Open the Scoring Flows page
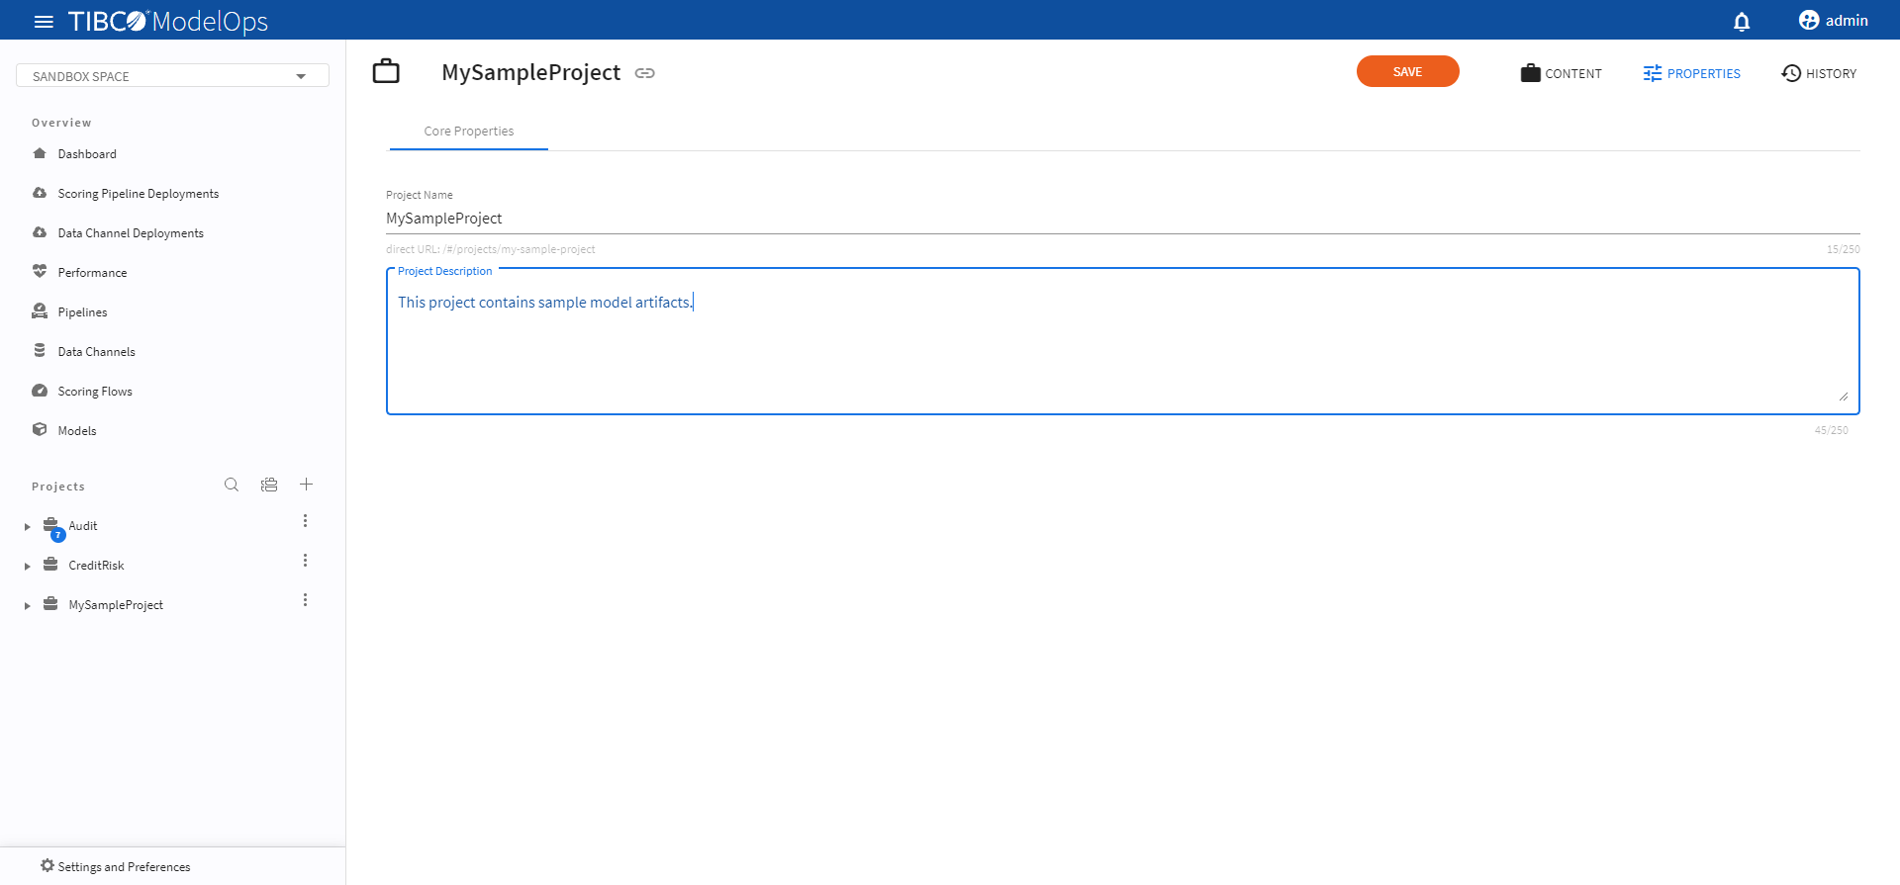Screen dimensions: 1900x885 tap(95, 392)
